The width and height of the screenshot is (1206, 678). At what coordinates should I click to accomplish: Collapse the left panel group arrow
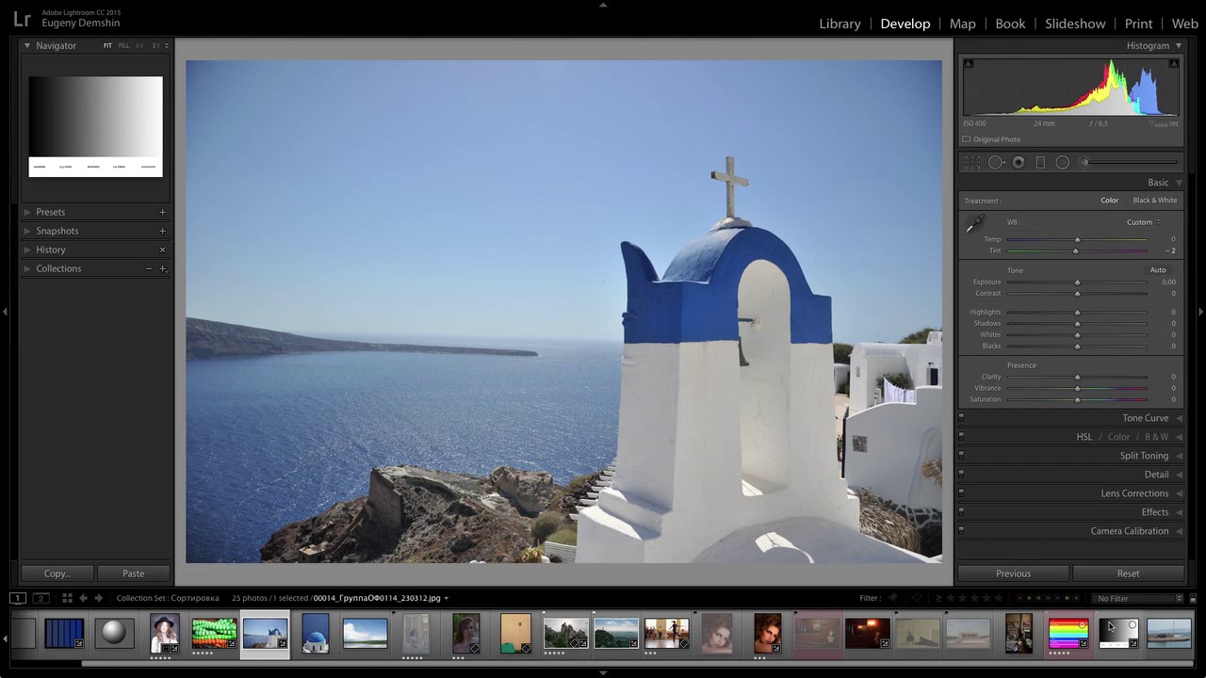coord(5,312)
